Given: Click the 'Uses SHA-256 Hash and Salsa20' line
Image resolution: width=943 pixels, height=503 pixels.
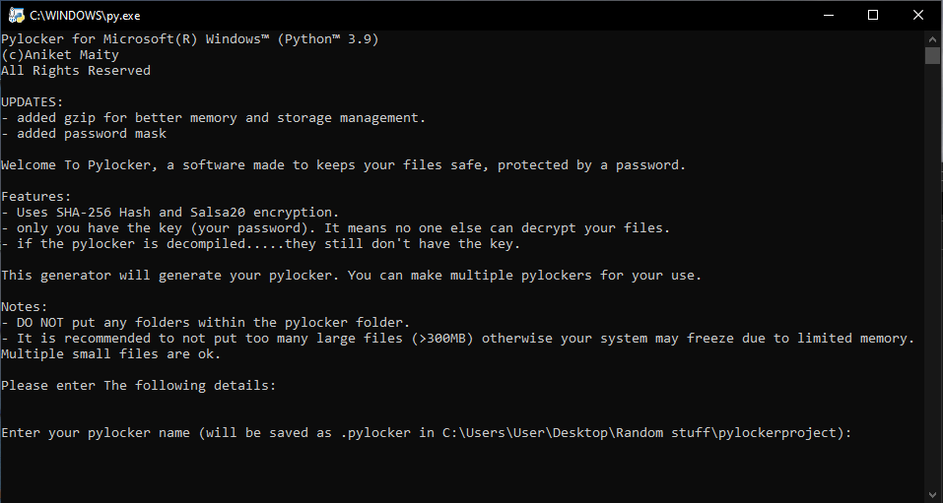Looking at the screenshot, I should click(x=170, y=213).
